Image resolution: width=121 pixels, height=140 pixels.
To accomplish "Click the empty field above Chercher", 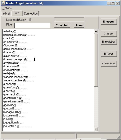I will [x=69, y=20].
